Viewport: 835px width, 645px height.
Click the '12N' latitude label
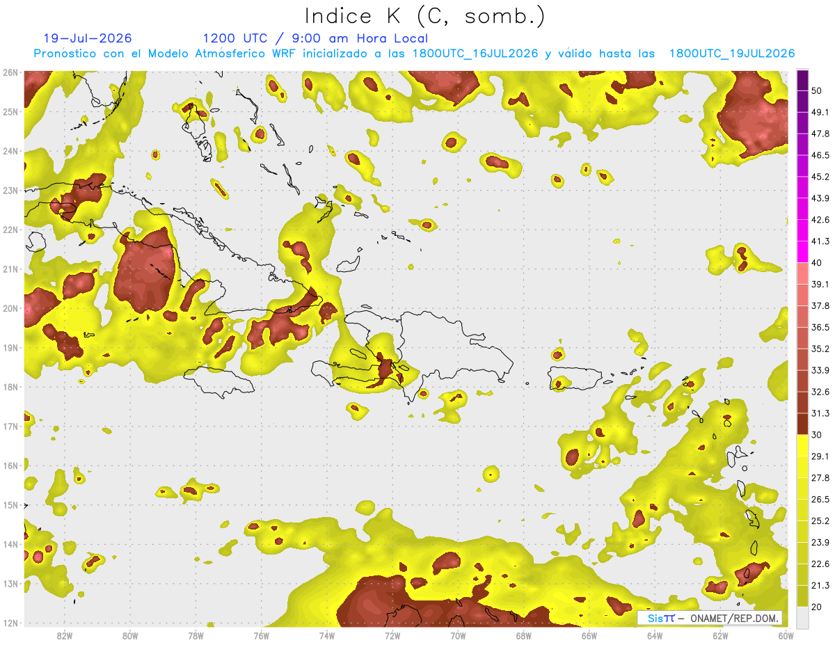10,623
